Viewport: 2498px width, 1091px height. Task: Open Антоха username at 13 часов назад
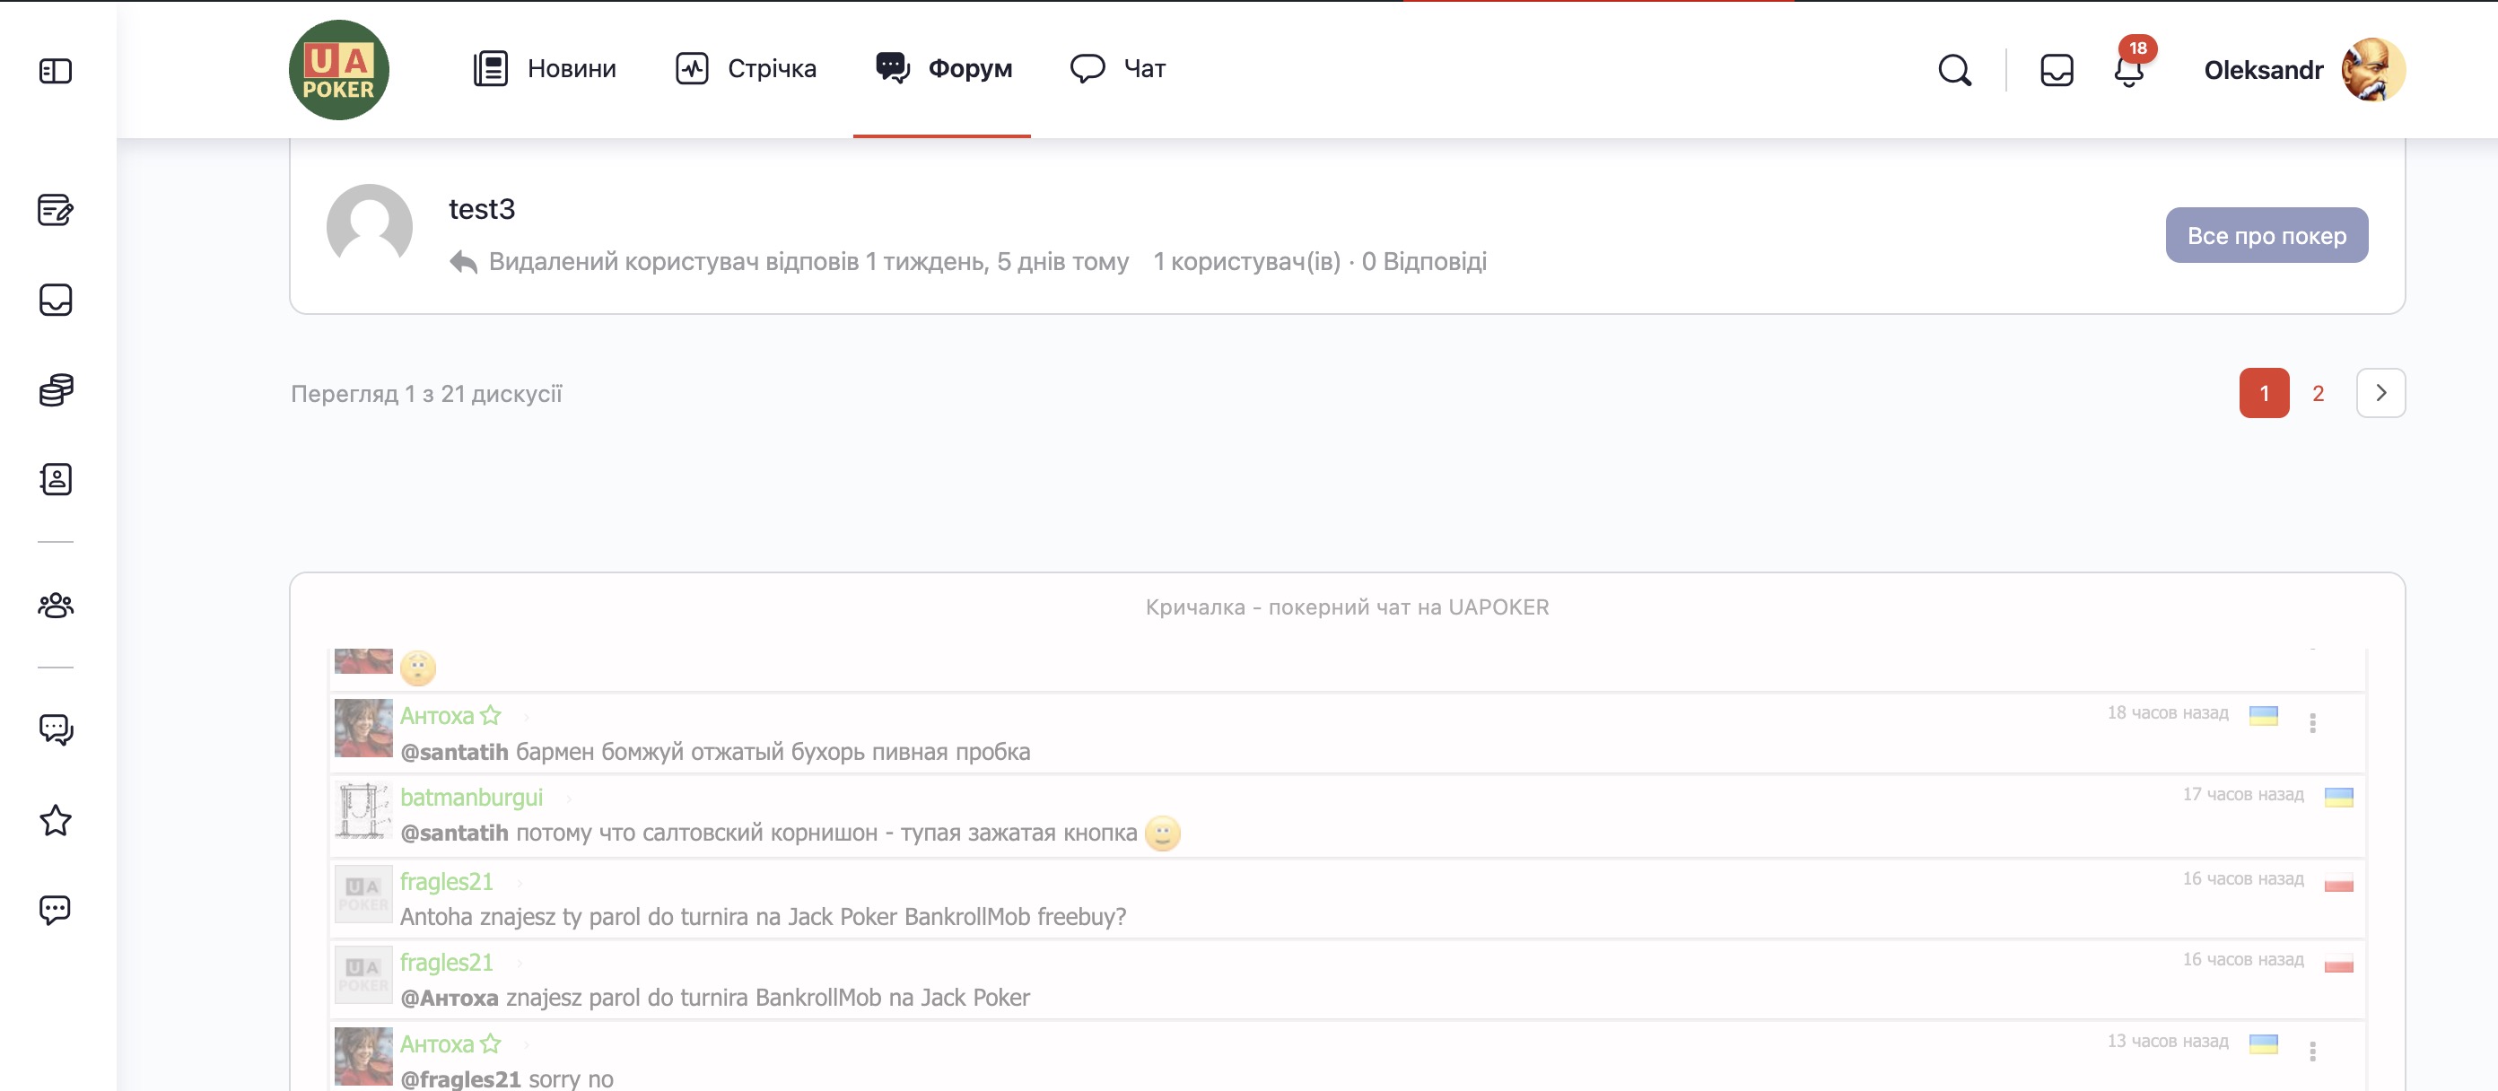[x=436, y=1044]
